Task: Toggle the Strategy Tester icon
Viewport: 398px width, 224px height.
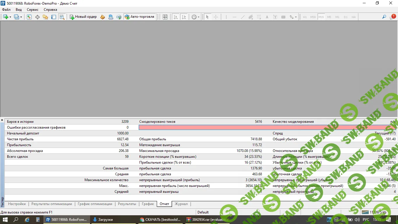Action: tap(62, 17)
